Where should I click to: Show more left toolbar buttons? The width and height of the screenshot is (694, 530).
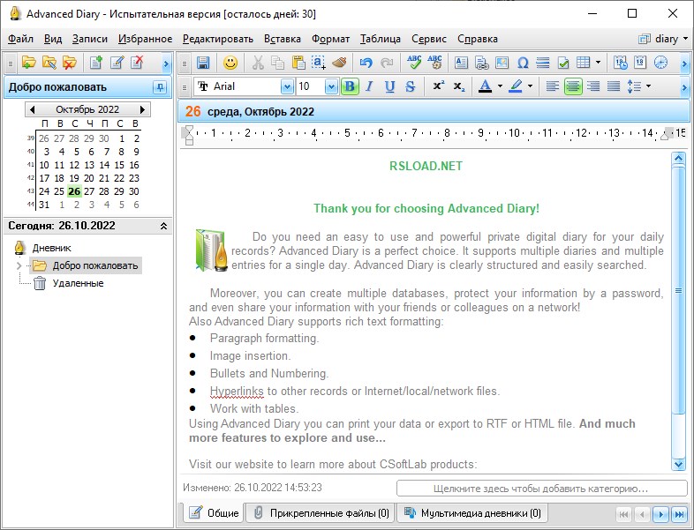[166, 63]
